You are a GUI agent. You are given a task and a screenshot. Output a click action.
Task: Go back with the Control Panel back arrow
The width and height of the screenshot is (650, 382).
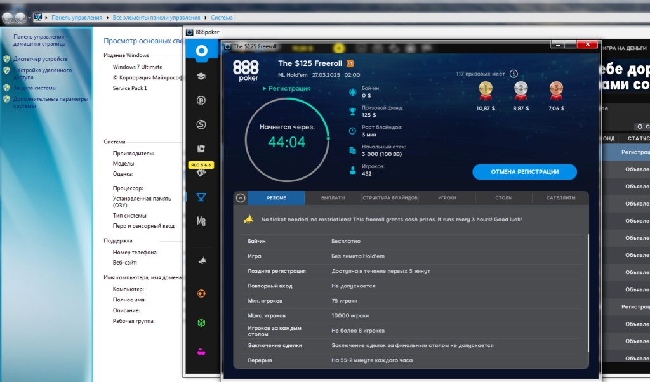(8, 18)
